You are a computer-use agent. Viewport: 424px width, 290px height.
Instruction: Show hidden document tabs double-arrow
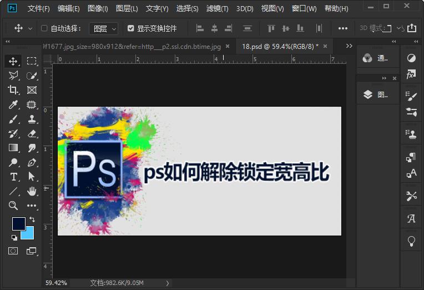coord(349,46)
